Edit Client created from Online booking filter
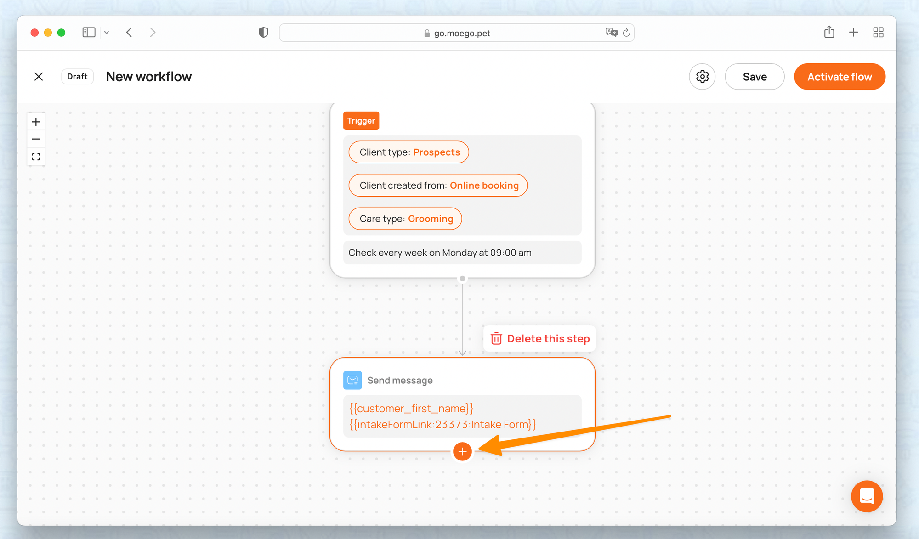Screen dimensions: 919x539 438,185
